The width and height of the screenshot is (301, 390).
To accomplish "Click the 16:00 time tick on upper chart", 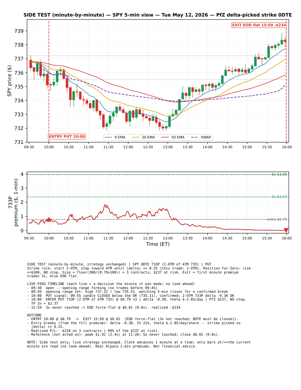I will (x=287, y=147).
